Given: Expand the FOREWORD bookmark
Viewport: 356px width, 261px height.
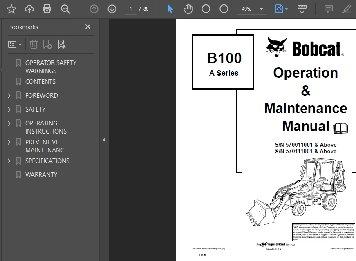Looking at the screenshot, I should [9, 95].
